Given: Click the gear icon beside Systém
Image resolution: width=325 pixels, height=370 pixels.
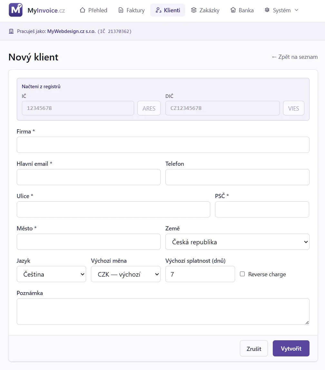Looking at the screenshot, I should [x=267, y=10].
